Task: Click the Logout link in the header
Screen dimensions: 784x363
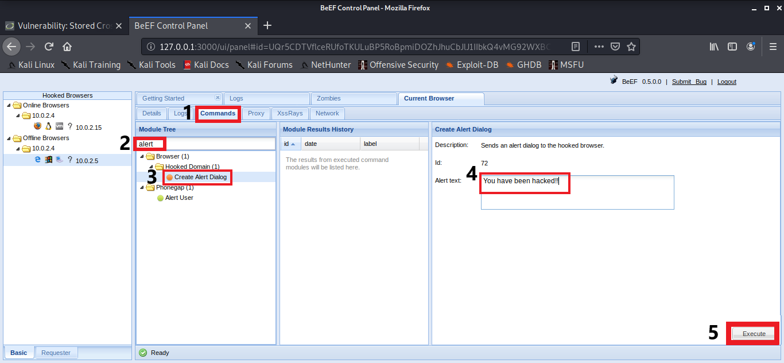Action: pos(726,82)
